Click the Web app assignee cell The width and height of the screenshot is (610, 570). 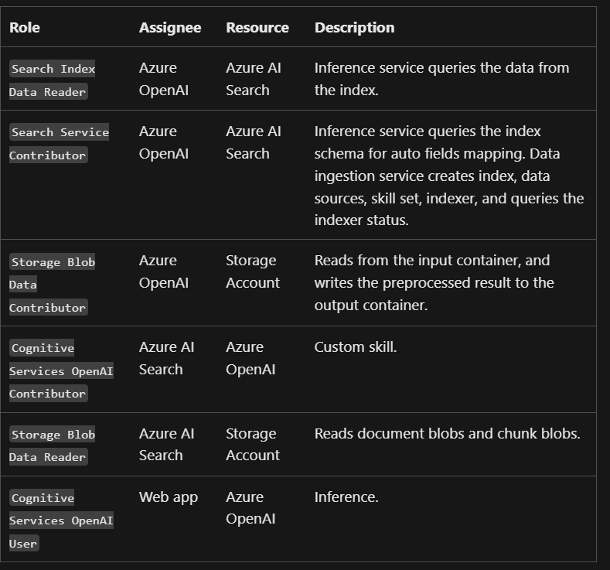[x=169, y=497]
